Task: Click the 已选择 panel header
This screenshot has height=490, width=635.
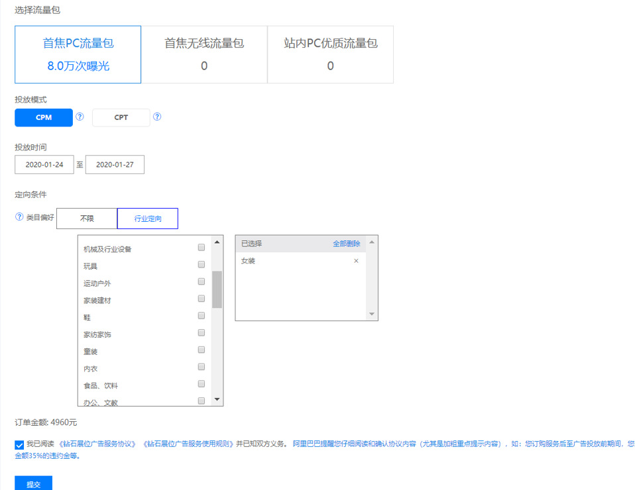Action: pyautogui.click(x=251, y=244)
